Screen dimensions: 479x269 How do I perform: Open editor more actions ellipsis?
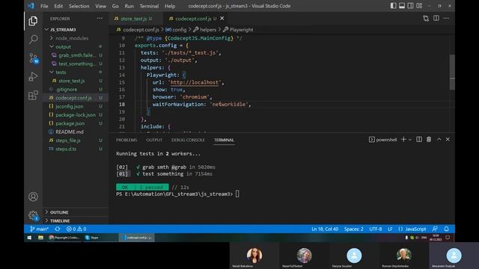446,18
